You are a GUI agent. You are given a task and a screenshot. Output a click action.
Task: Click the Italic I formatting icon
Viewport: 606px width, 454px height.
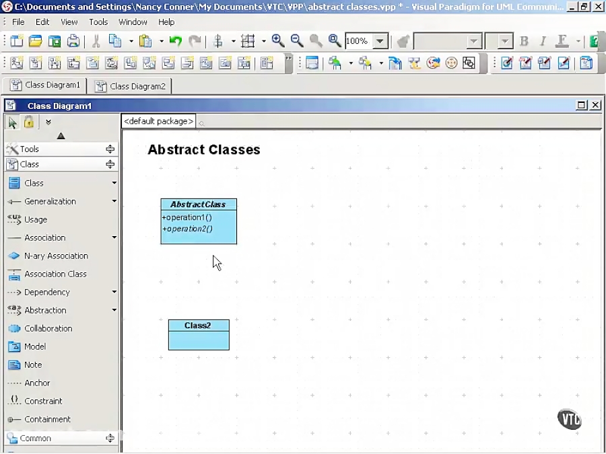coord(543,41)
